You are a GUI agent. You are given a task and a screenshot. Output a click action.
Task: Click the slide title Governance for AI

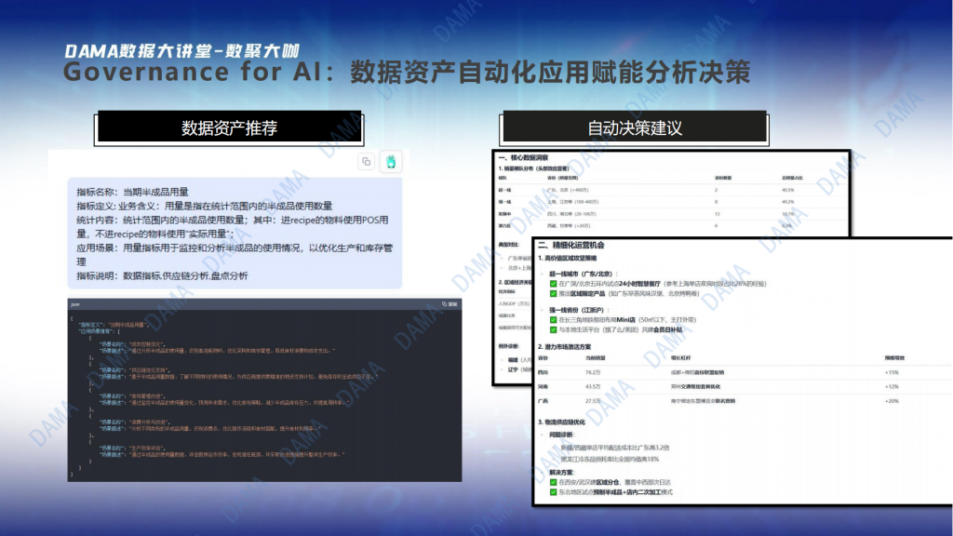(x=407, y=72)
